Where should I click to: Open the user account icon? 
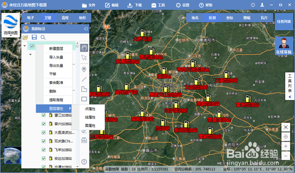pyautogui.click(x=262, y=5)
